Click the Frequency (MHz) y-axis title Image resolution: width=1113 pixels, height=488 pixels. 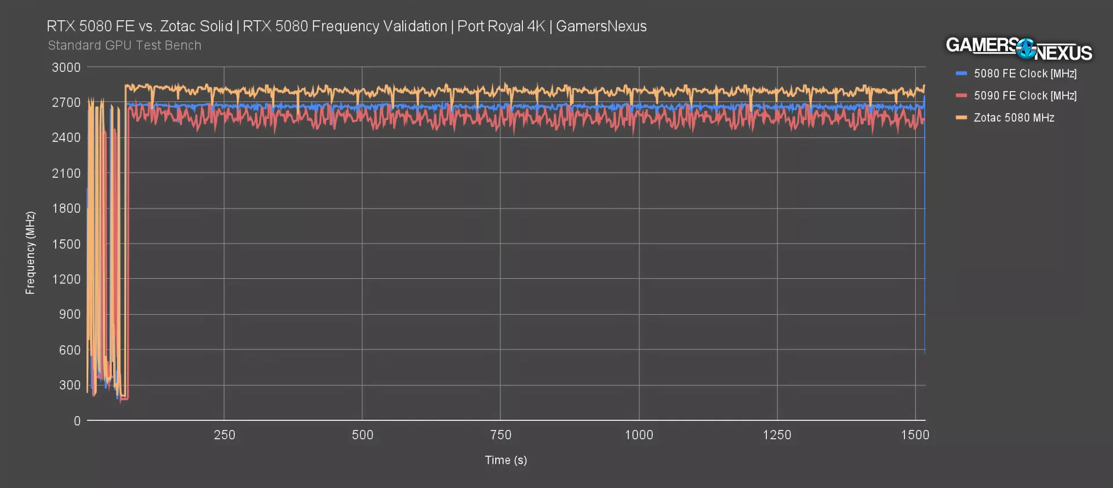pos(30,253)
